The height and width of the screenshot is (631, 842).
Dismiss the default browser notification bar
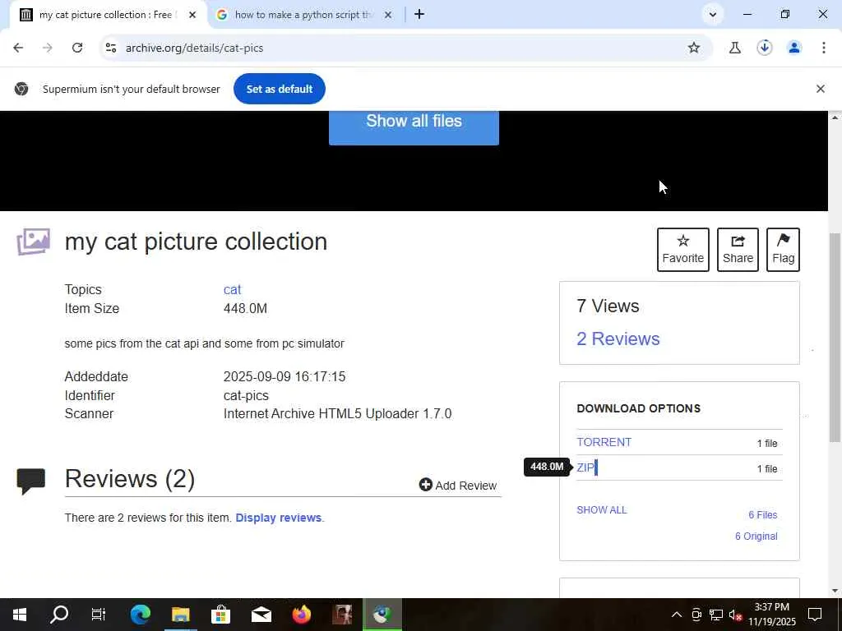[x=820, y=89]
